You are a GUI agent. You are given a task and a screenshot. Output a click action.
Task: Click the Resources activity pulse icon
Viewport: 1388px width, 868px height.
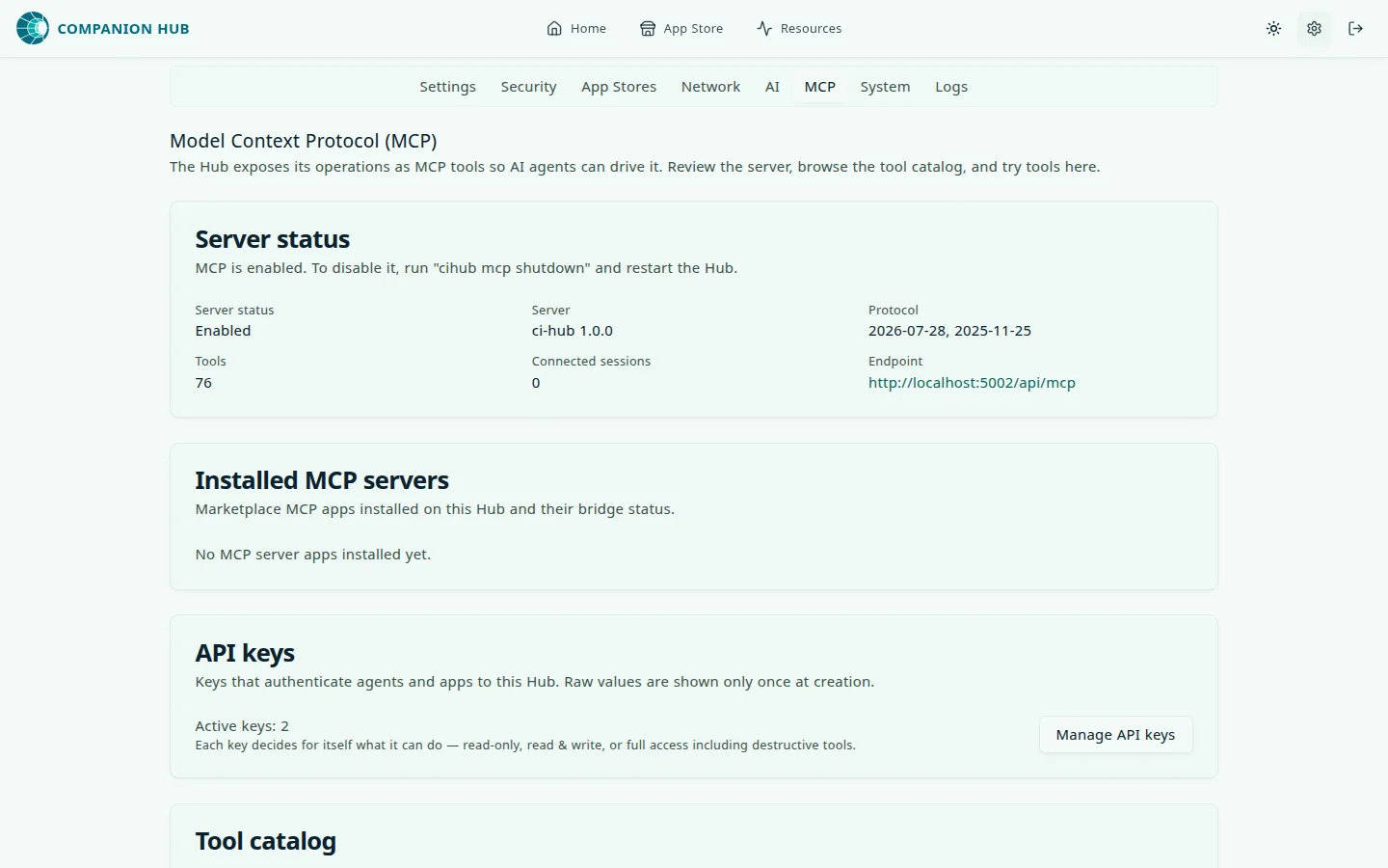pyautogui.click(x=764, y=29)
